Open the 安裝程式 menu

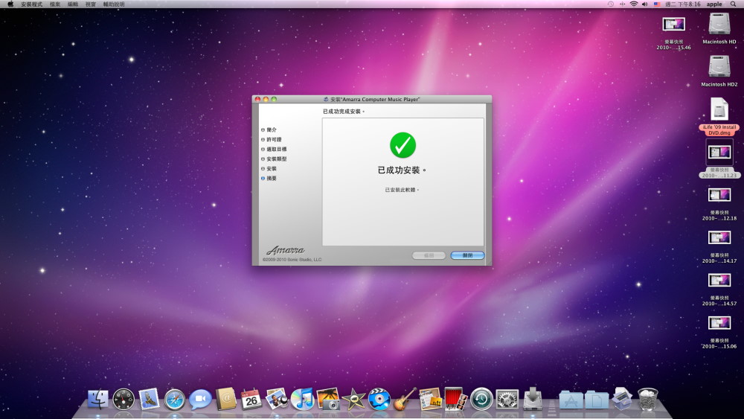31,4
